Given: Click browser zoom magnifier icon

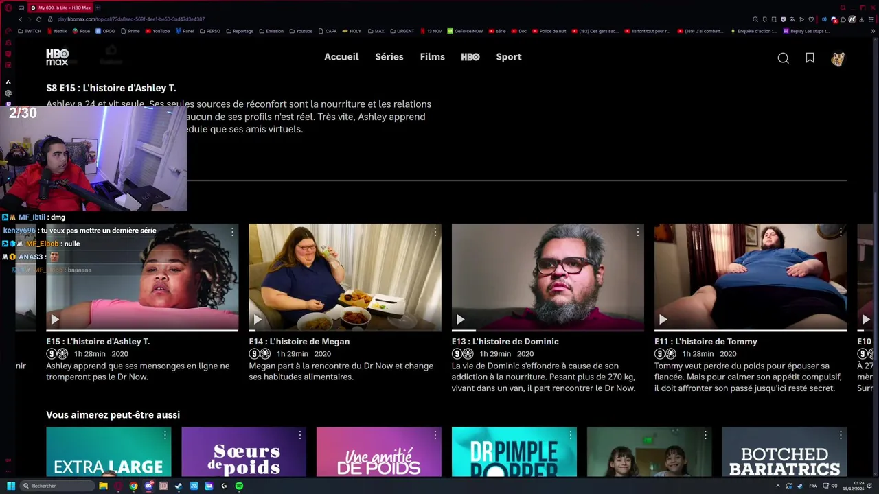Looking at the screenshot, I should [x=755, y=19].
